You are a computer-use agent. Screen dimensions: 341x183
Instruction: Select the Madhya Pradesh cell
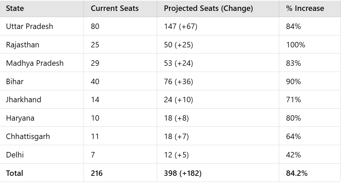pyautogui.click(x=35, y=63)
